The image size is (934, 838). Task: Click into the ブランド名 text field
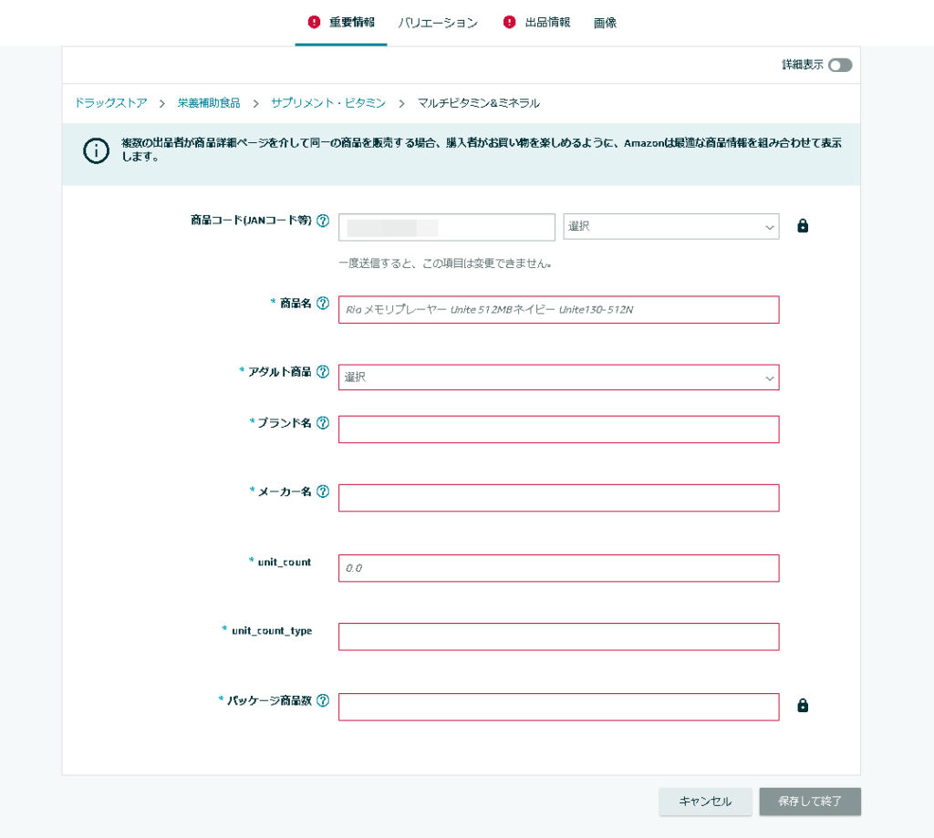(558, 429)
